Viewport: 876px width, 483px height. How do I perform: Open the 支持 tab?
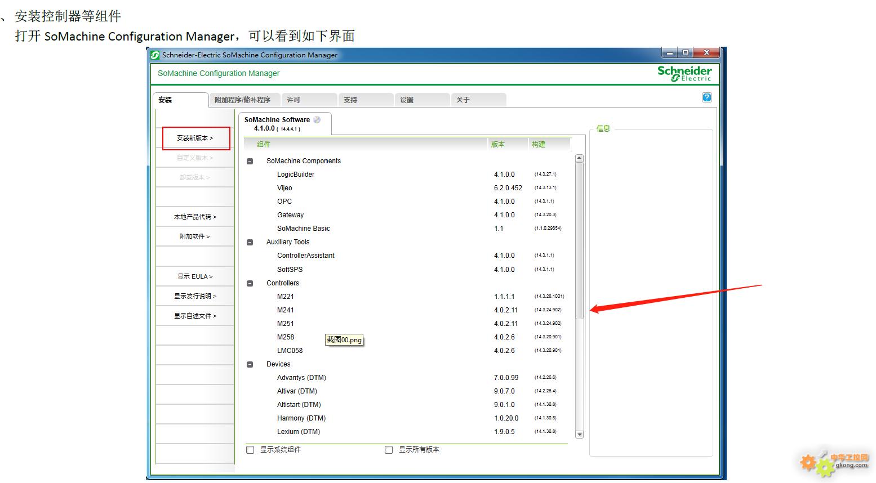pyautogui.click(x=366, y=100)
